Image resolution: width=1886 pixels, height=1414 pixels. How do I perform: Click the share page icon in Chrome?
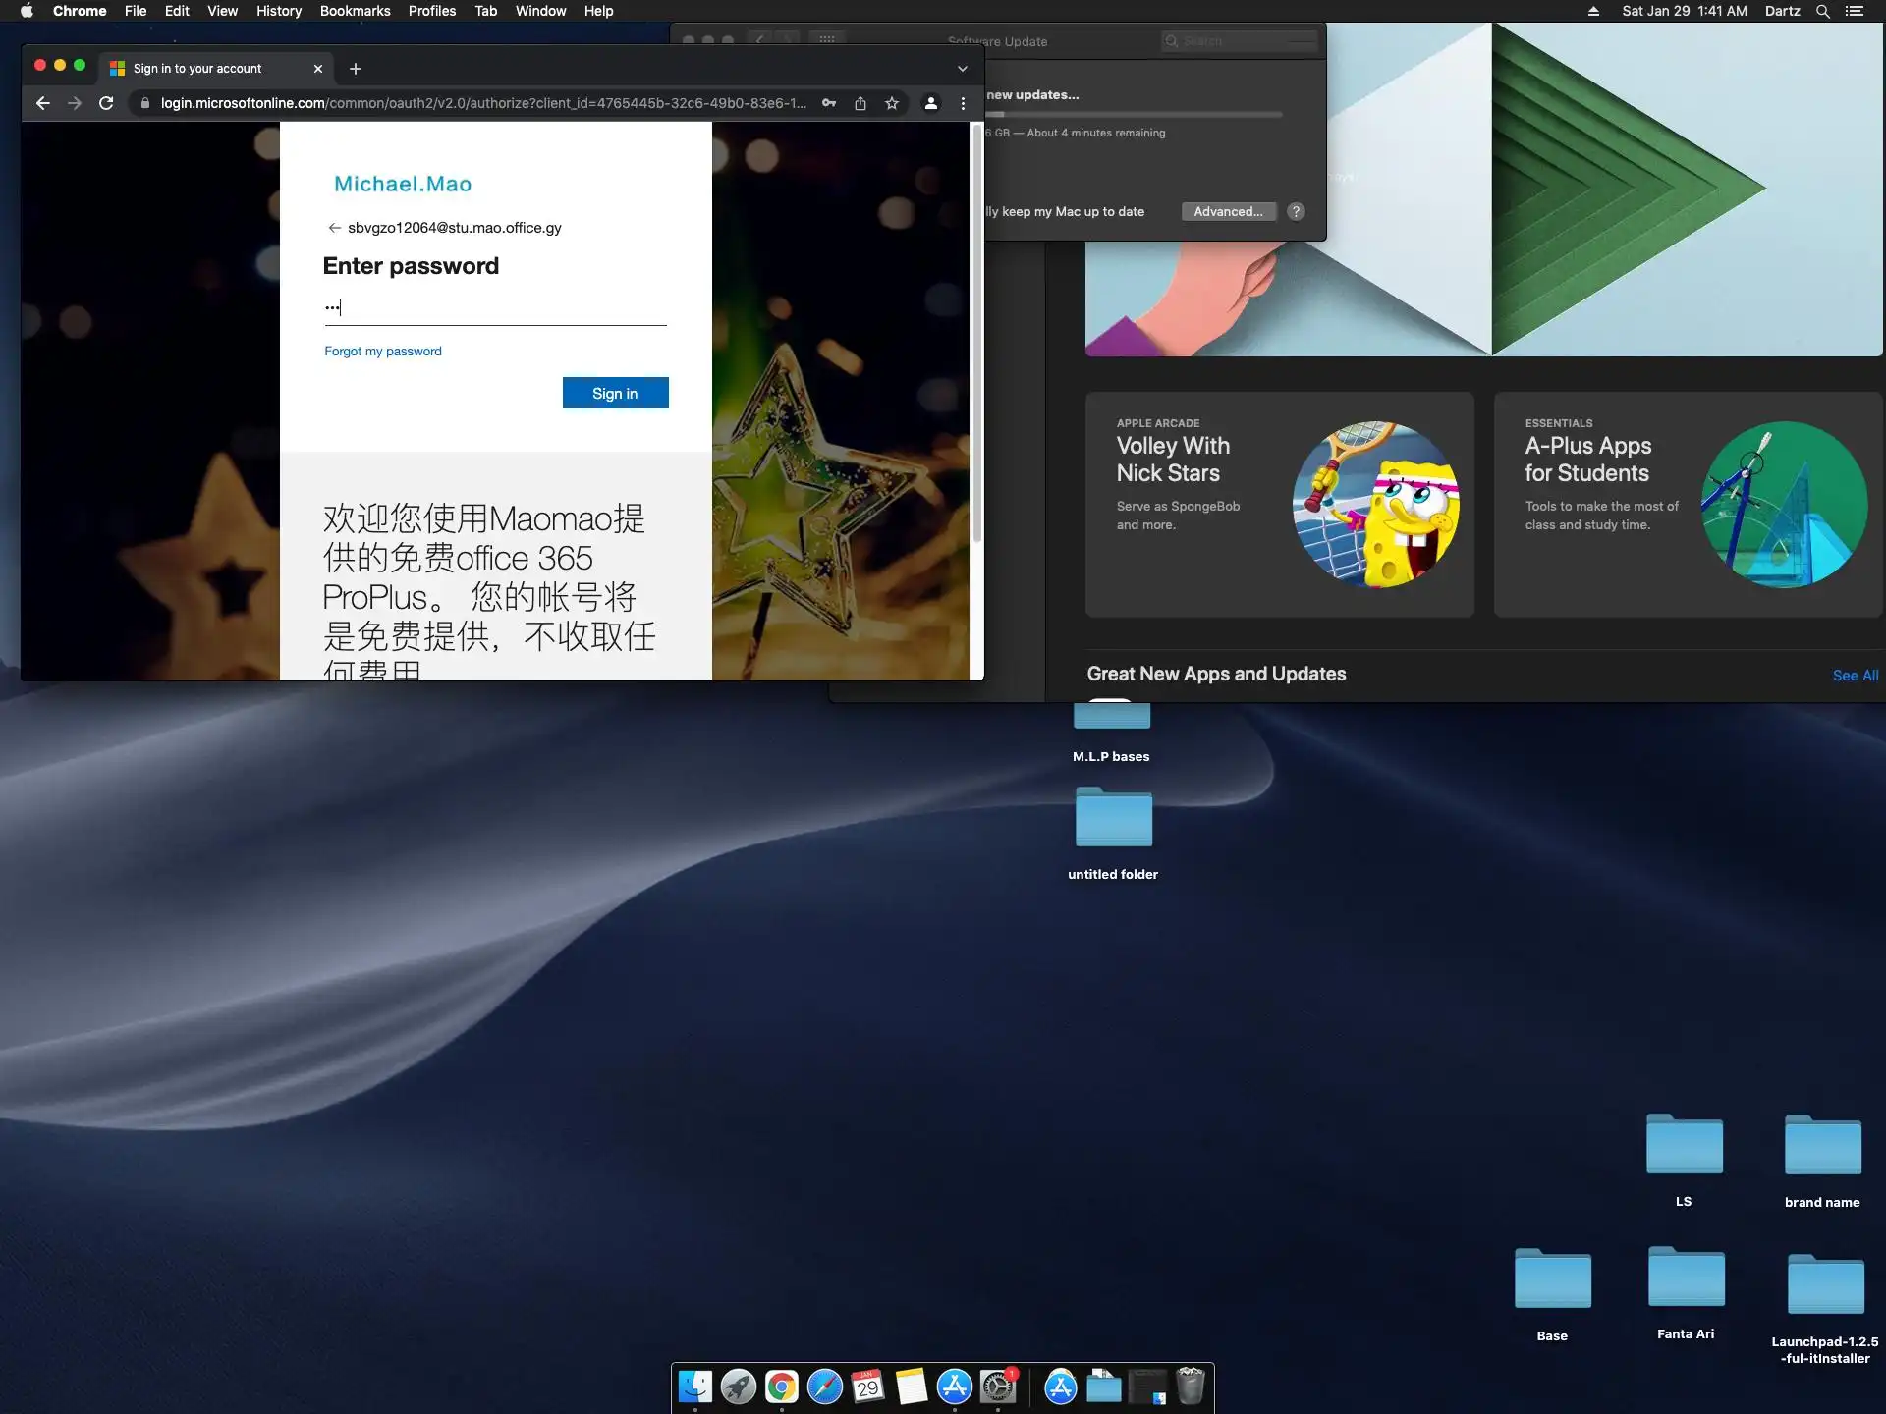pyautogui.click(x=860, y=103)
